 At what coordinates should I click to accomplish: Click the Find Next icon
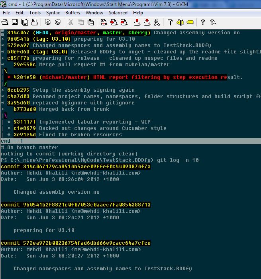[x=114, y=22]
